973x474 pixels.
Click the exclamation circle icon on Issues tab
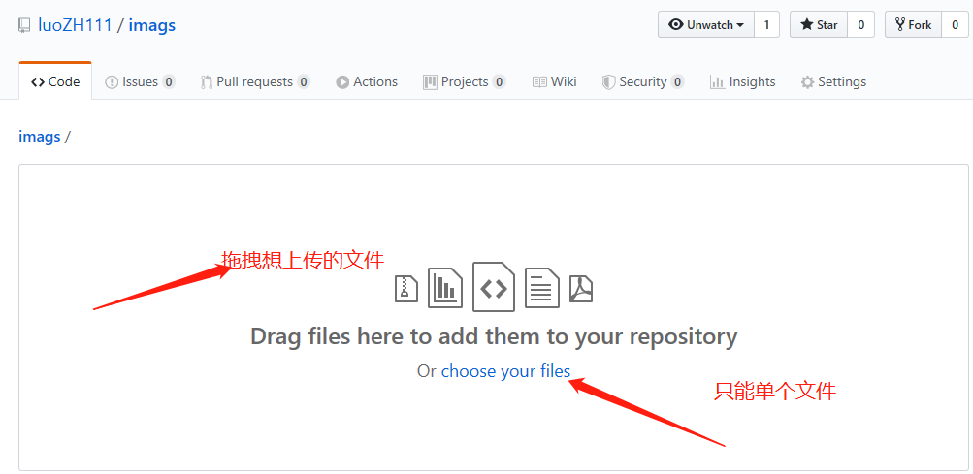pyautogui.click(x=112, y=81)
